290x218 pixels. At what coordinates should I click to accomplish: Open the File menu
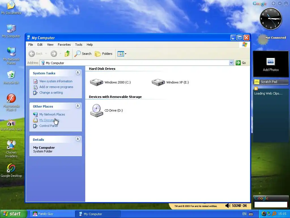click(x=31, y=45)
